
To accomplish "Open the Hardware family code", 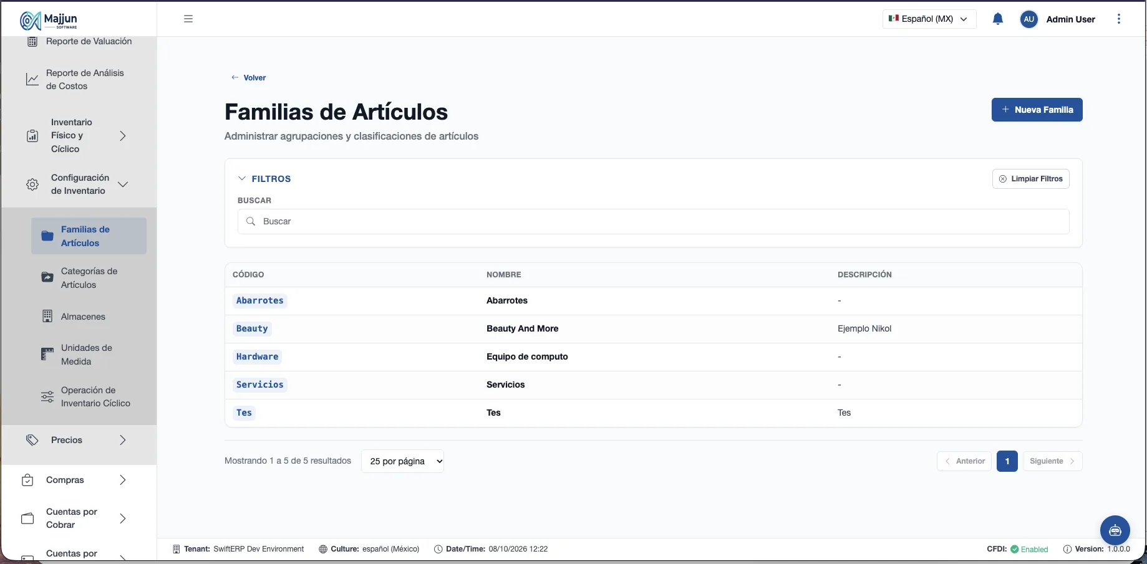I will (x=257, y=356).
